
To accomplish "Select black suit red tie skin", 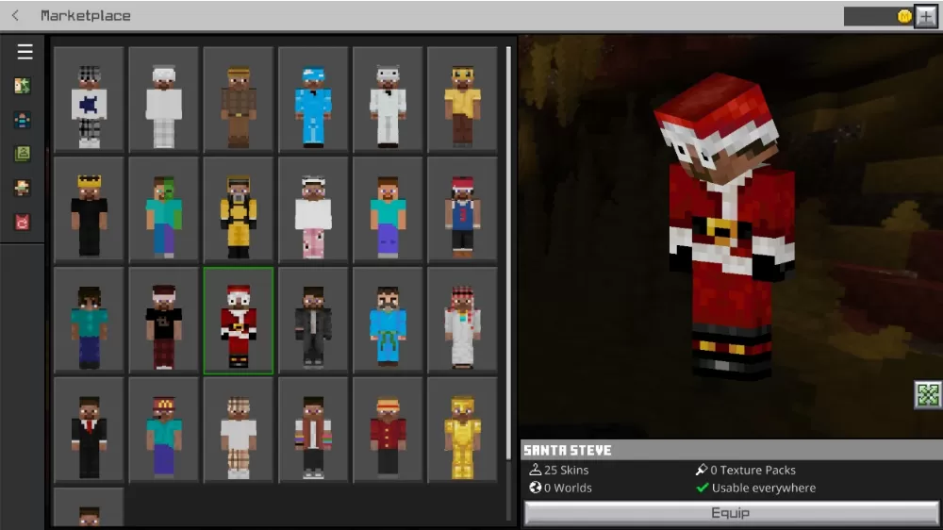I will (89, 431).
